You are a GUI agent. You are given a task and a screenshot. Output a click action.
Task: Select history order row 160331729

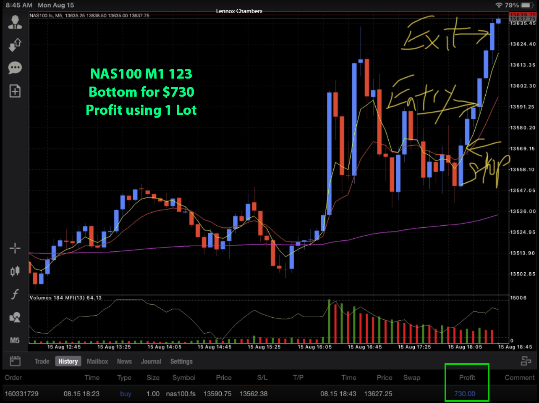click(x=21, y=394)
